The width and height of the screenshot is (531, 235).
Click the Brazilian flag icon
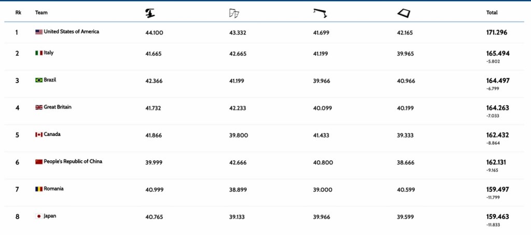tap(38, 80)
